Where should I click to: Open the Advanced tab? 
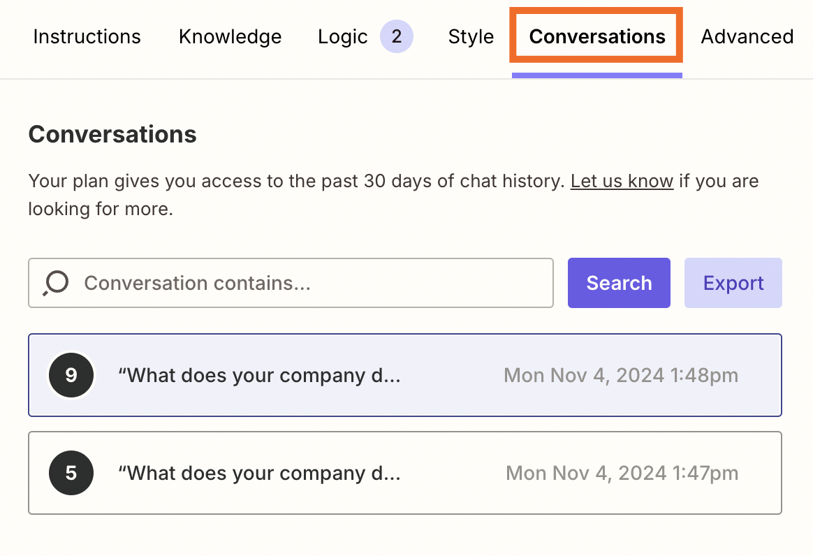(x=747, y=36)
